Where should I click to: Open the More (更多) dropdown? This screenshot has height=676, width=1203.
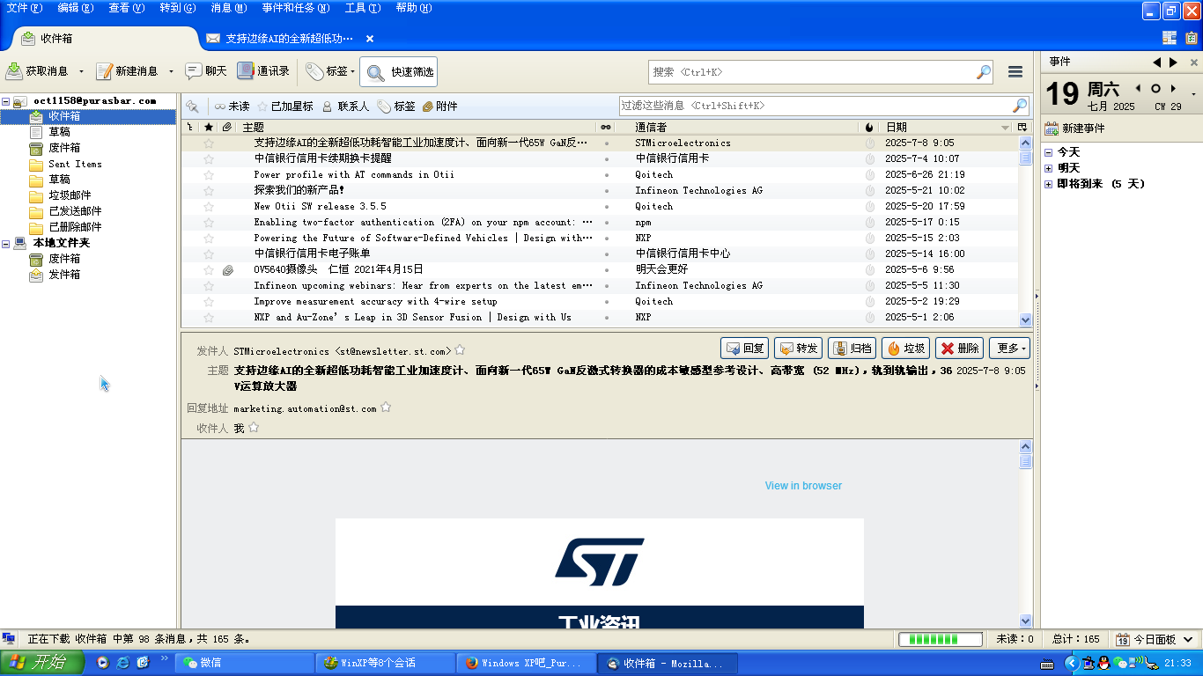tap(1009, 349)
